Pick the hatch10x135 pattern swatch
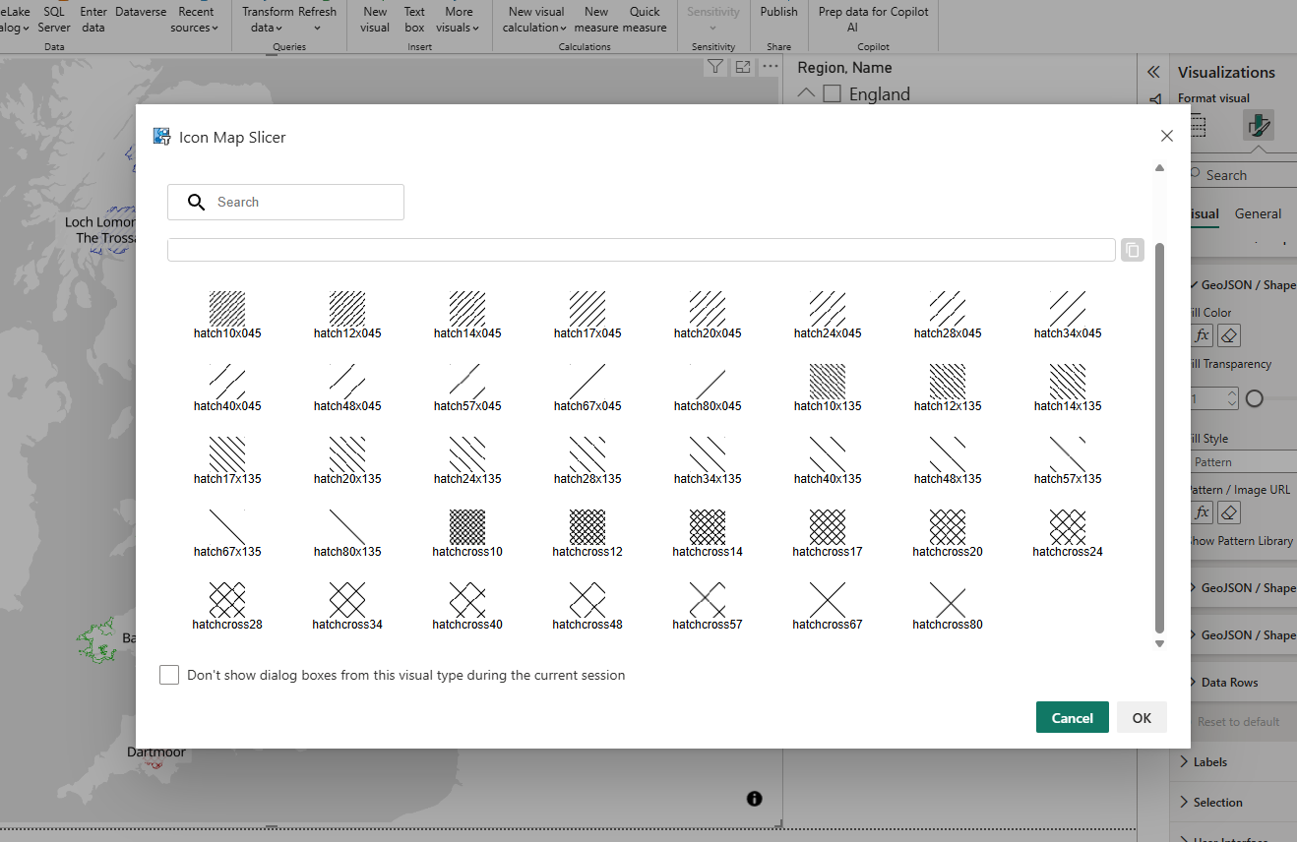This screenshot has height=842, width=1297. pos(828,382)
